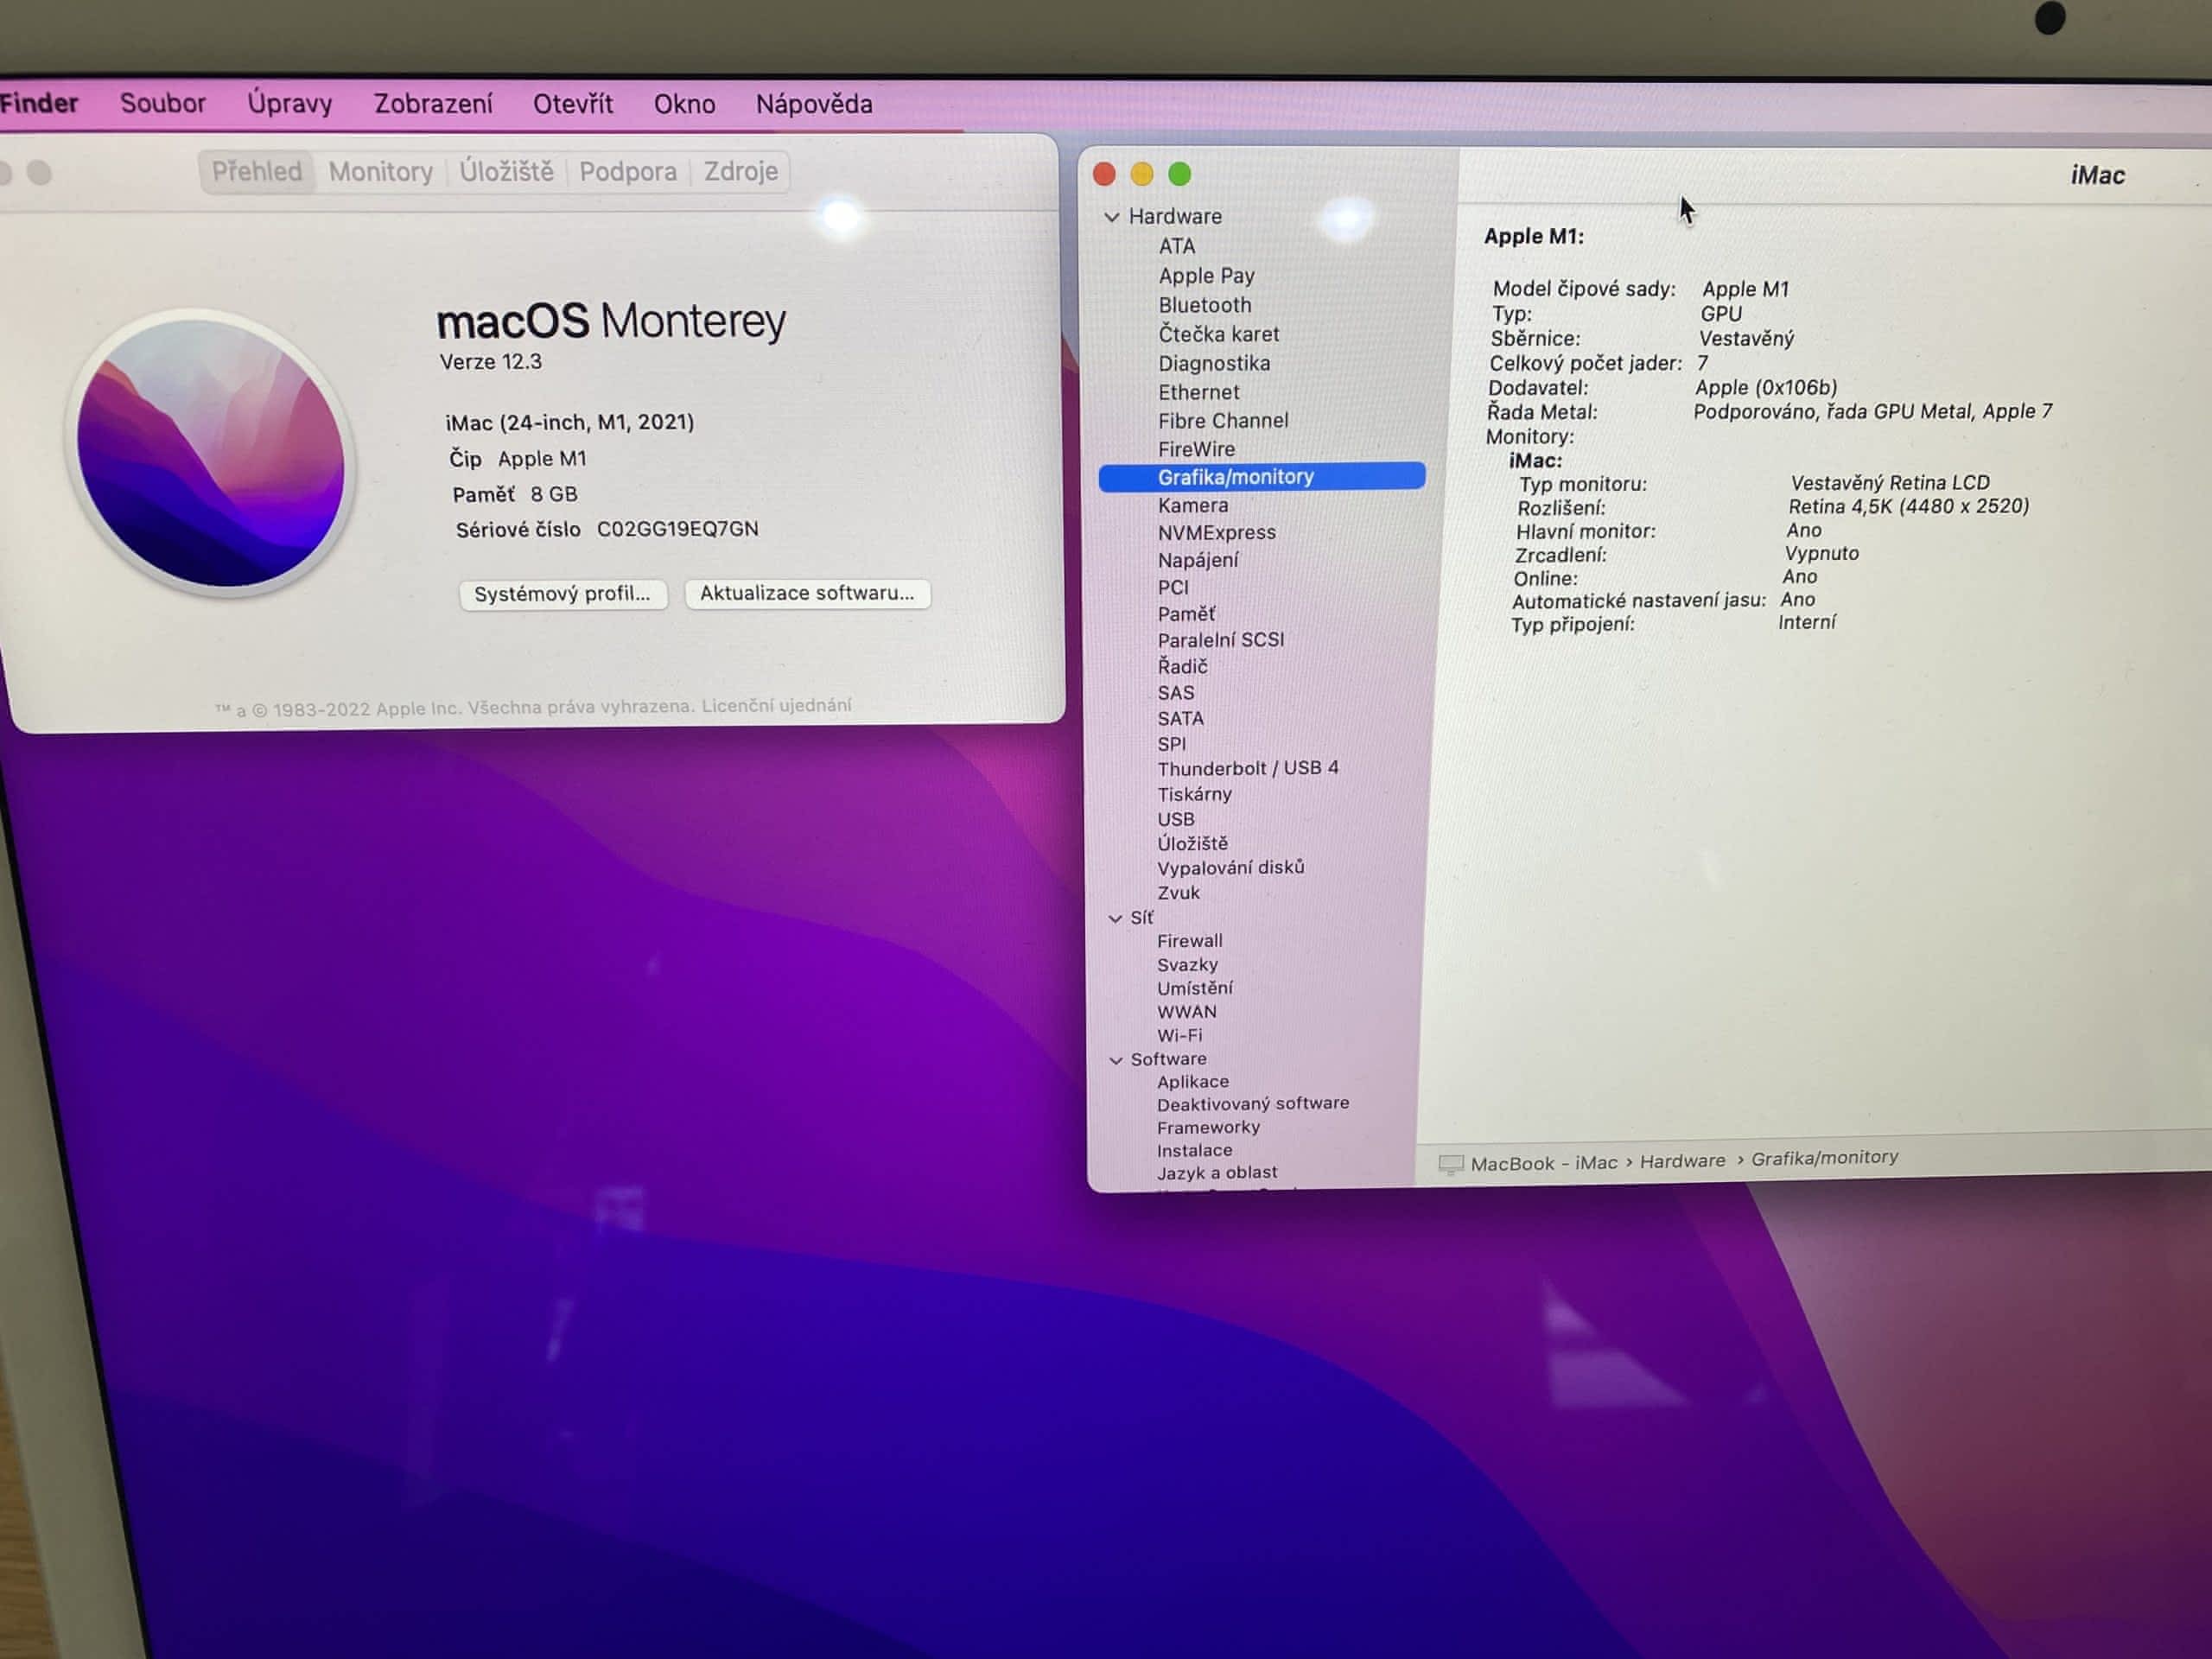Collapse the Hardware section
This screenshot has width=2212, height=1659.
point(1112,217)
